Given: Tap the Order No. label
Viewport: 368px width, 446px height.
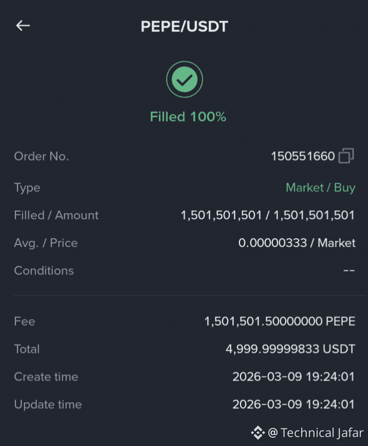Looking at the screenshot, I should pos(42,156).
